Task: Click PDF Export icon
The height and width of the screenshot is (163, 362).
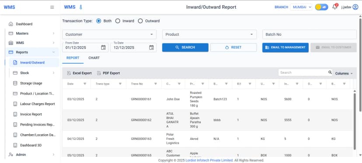Action: [x=99, y=73]
